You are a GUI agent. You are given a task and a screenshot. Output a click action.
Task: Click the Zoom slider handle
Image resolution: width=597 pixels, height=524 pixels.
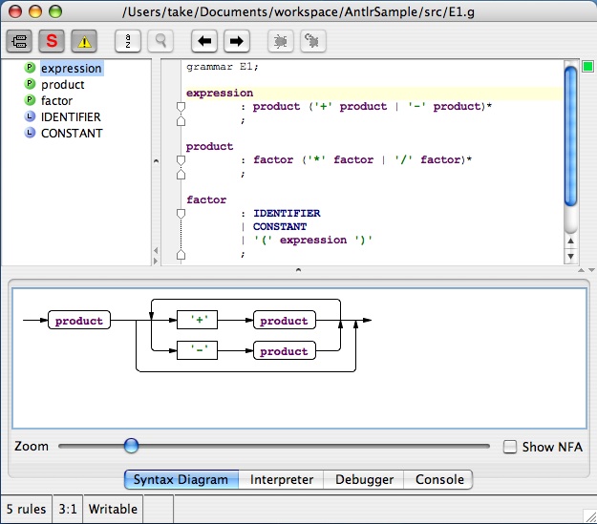[x=131, y=446]
